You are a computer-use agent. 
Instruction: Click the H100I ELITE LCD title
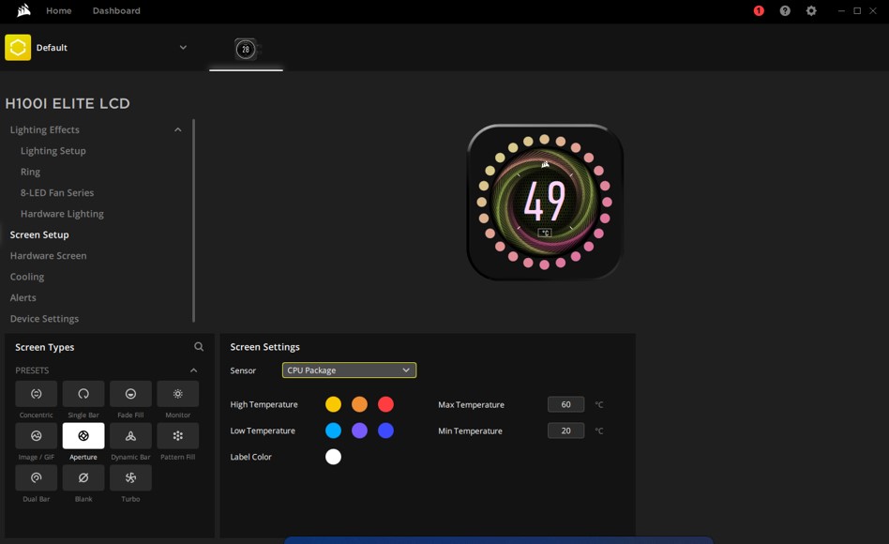[68, 104]
